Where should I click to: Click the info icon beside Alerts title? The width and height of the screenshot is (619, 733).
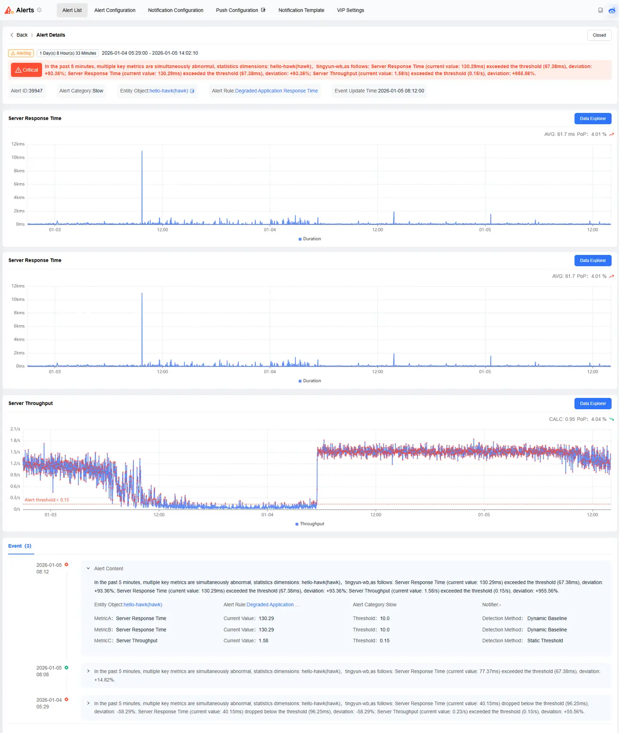39,10
